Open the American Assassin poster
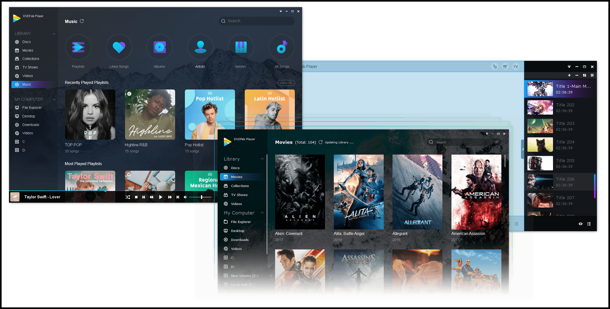610x309 pixels. click(476, 192)
